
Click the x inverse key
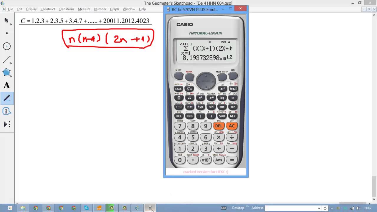222,89
